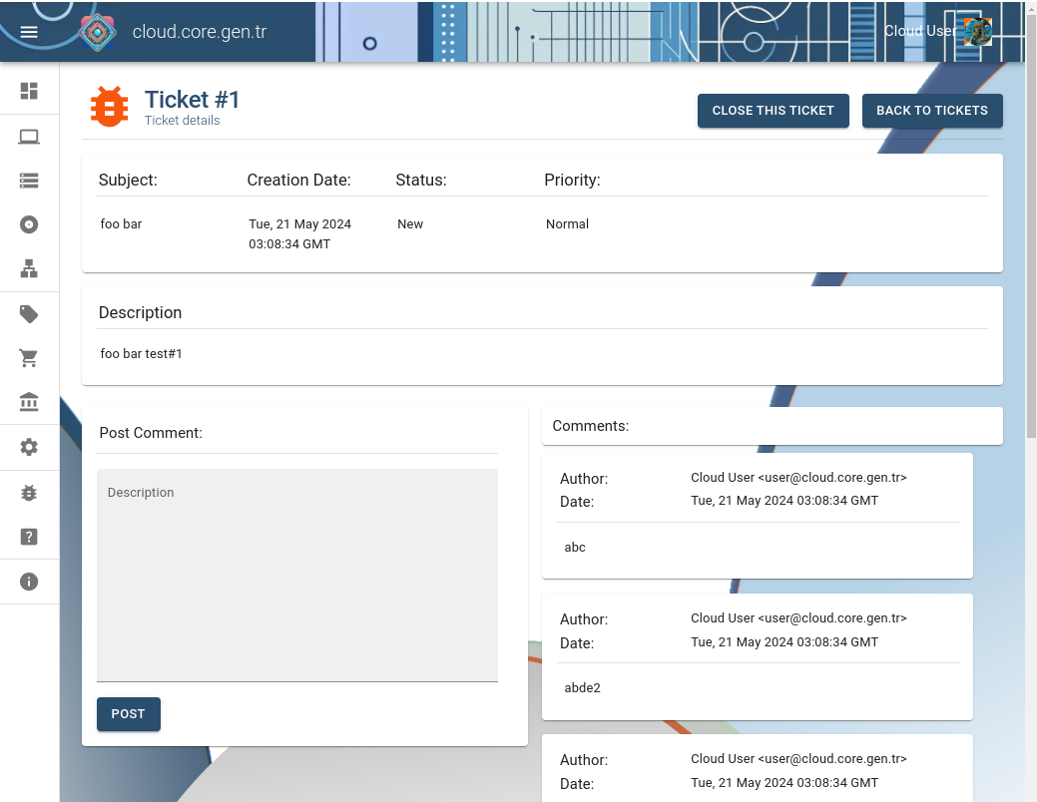The image size is (1037, 802).
Task: Open the shopping cart icon
Action: 29,357
